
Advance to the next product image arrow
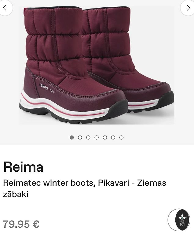(x=188, y=8)
